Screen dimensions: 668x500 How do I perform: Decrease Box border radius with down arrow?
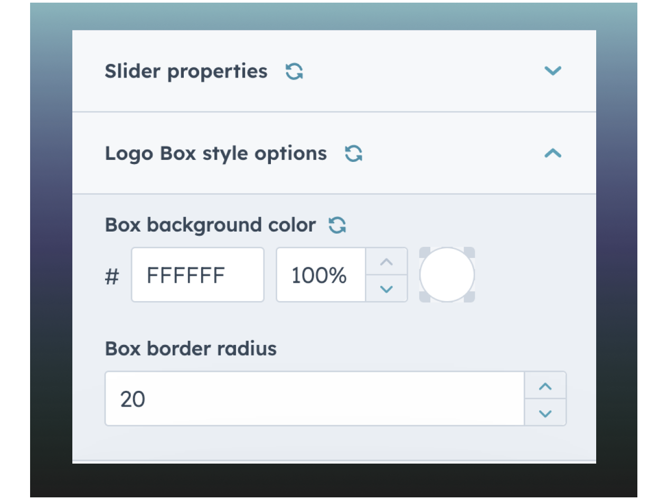(x=545, y=413)
